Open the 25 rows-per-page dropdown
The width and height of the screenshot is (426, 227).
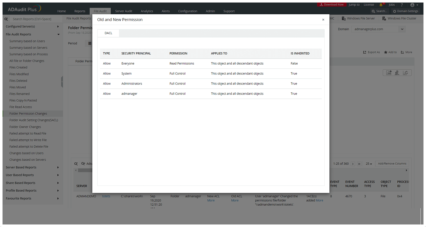coord(369,164)
